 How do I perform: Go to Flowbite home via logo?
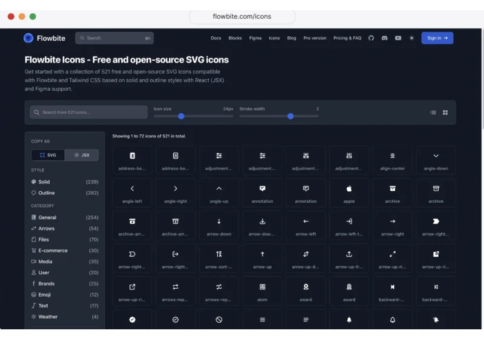tap(44, 38)
